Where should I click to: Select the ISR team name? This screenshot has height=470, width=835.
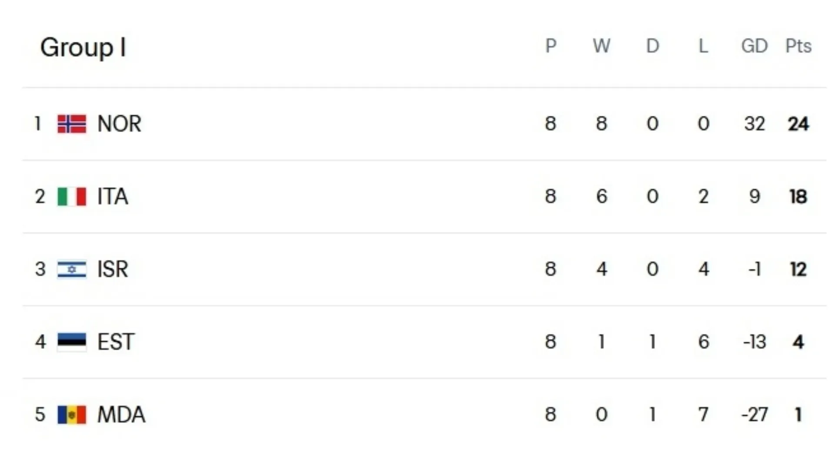coord(113,269)
